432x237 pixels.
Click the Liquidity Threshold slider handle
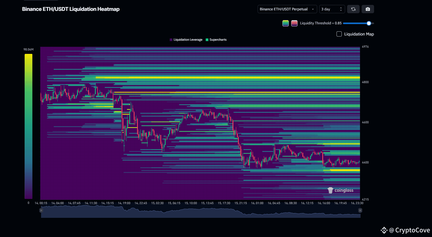pos(369,23)
